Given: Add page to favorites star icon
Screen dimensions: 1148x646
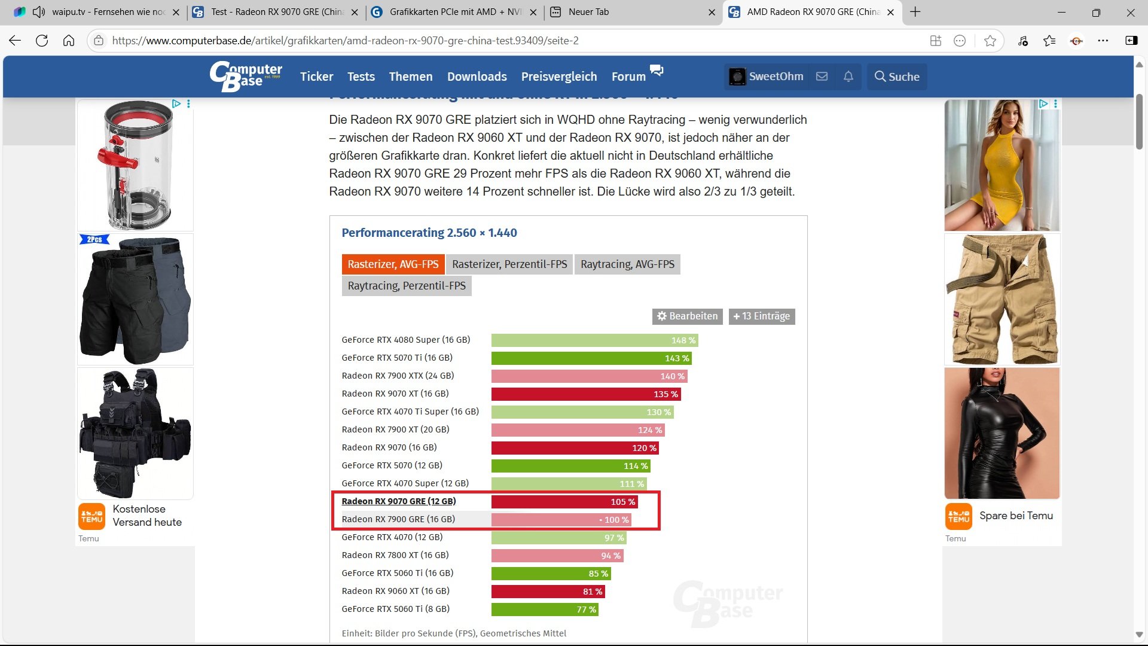Looking at the screenshot, I should tap(990, 41).
